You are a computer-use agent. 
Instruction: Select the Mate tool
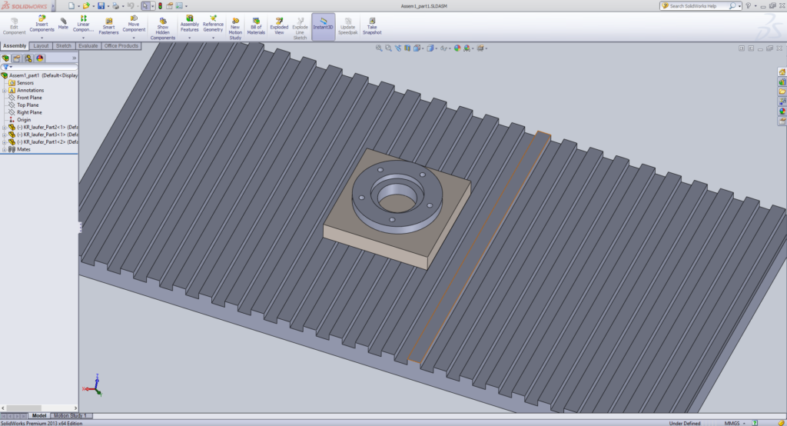pyautogui.click(x=63, y=24)
